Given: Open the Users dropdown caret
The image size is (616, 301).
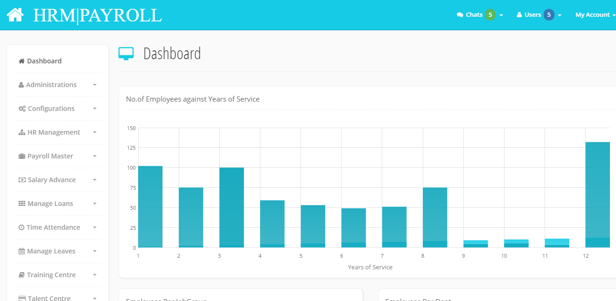Looking at the screenshot, I should (x=560, y=15).
